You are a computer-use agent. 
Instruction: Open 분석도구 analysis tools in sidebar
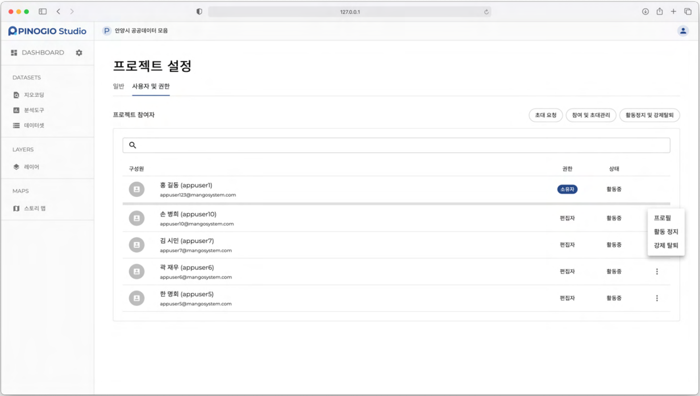(x=34, y=110)
